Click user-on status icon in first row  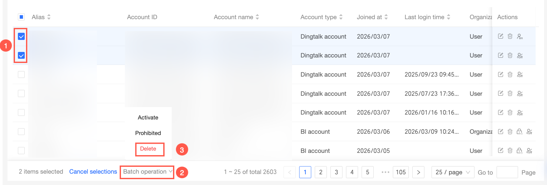pos(520,36)
